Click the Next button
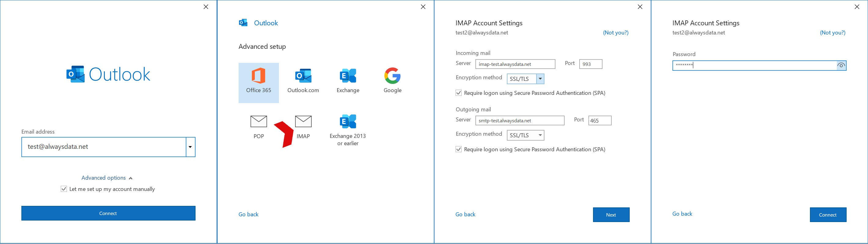Viewport: 868px width, 244px height. click(x=611, y=215)
